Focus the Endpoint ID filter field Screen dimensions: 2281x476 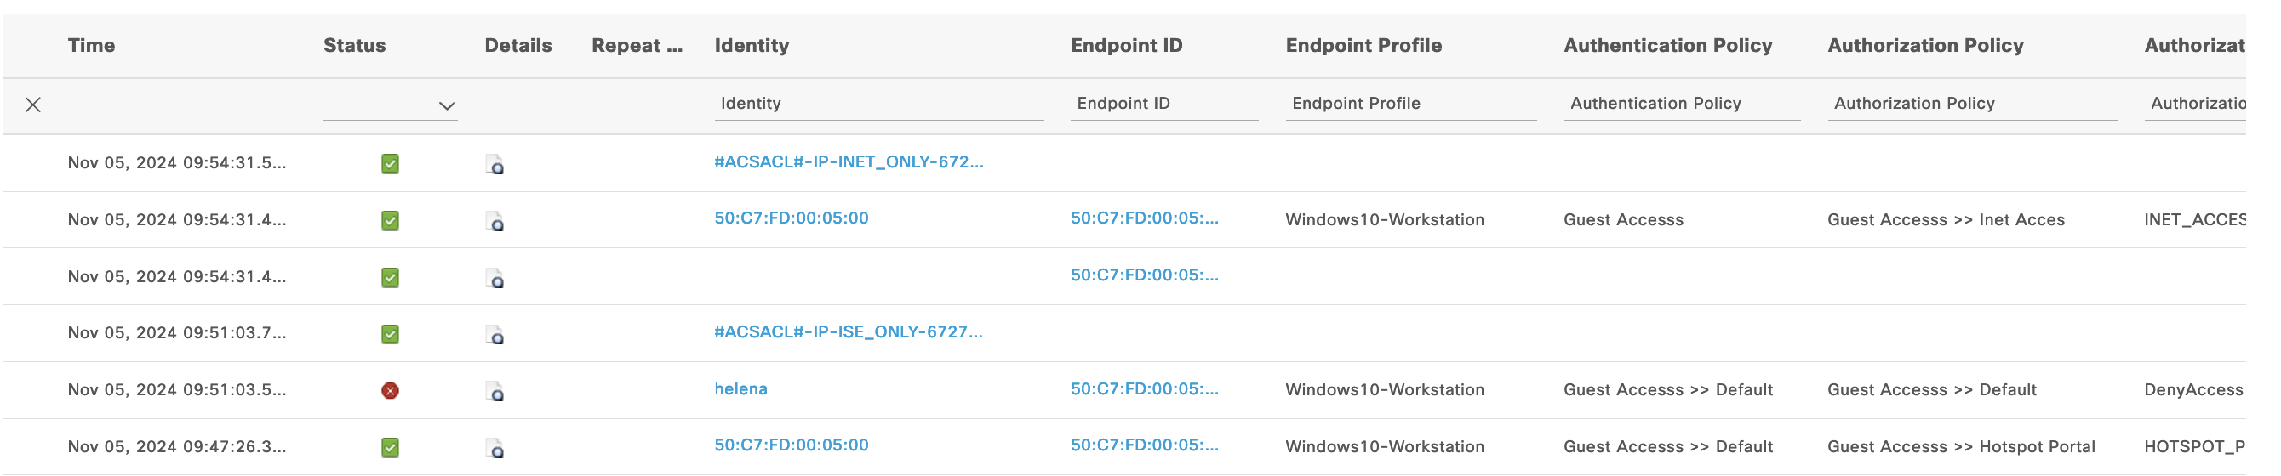click(1163, 104)
